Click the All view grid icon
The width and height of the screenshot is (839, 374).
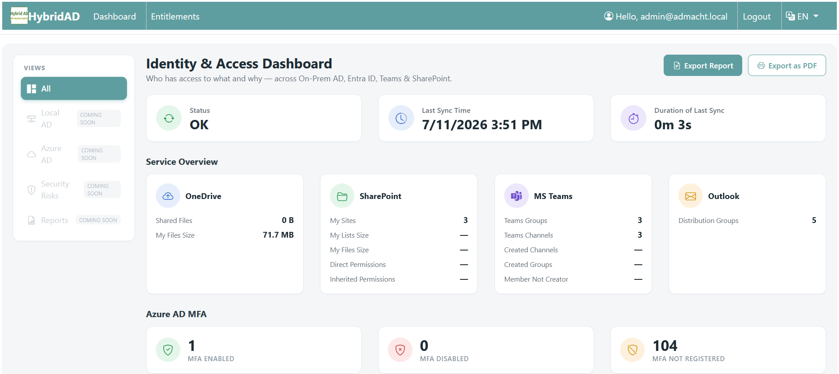coord(32,89)
